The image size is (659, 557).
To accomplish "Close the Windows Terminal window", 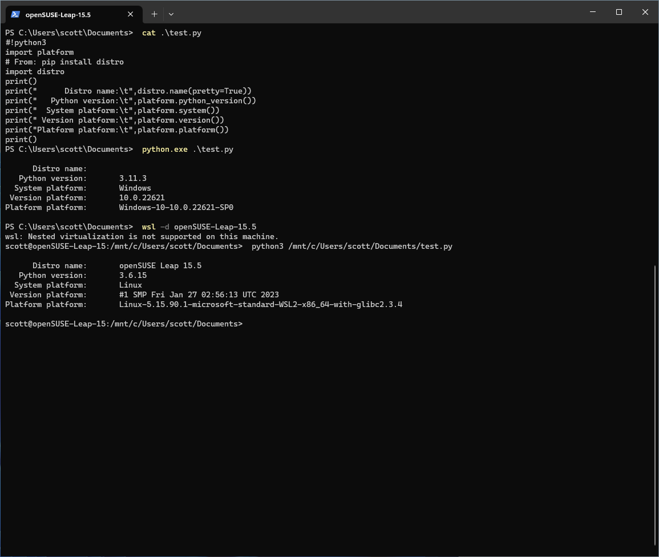I will [x=645, y=12].
